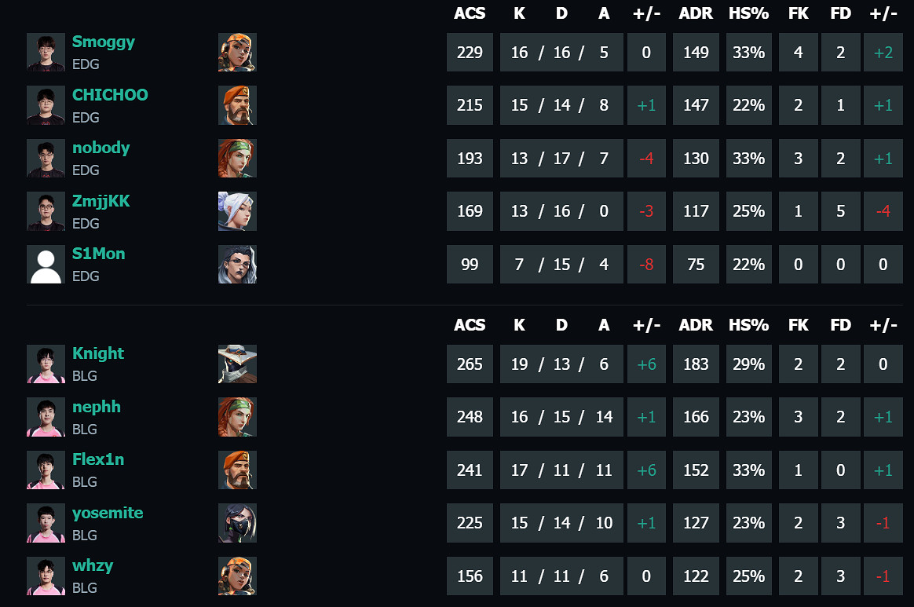Click the nephh player name
Screen dimensions: 914x607
[96, 407]
